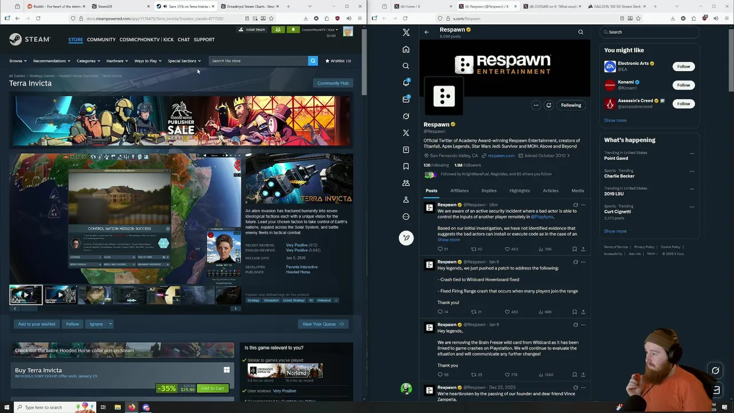Click Add to your wishlist
The width and height of the screenshot is (734, 413).
point(37,324)
